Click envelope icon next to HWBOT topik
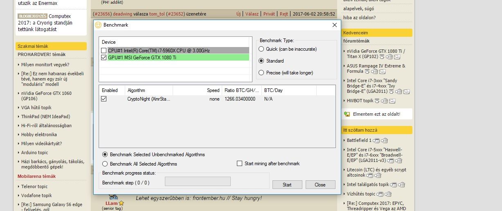This screenshot has width=502, height=211. [392, 101]
